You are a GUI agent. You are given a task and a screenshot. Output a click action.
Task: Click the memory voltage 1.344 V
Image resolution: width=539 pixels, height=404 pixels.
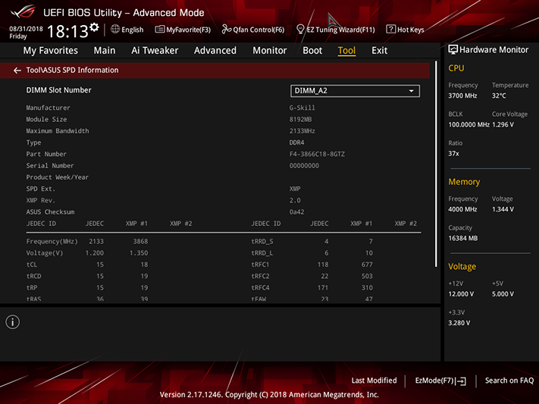point(503,209)
